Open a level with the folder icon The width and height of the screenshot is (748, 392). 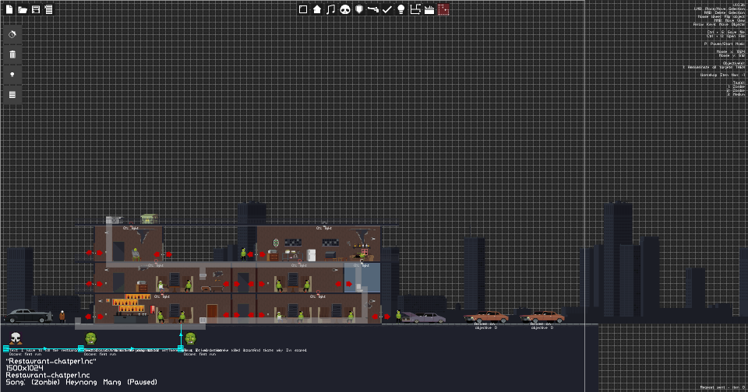[x=23, y=9]
